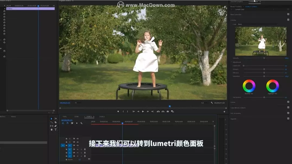The height and width of the screenshot is (164, 292).
Task: Step forward one frame
Action: pos(148,112)
